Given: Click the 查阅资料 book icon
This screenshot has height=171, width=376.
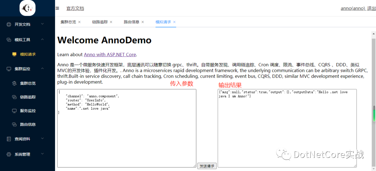Looking at the screenshot, I should pos(9,139).
